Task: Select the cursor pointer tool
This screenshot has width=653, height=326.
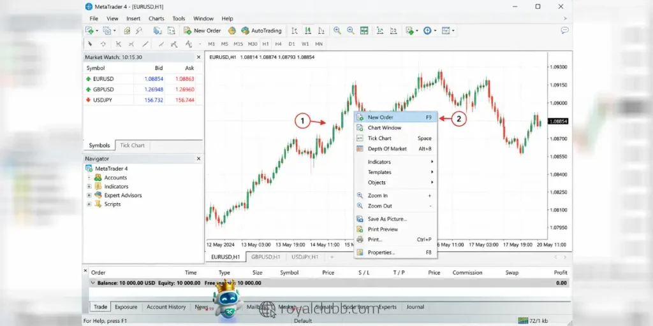Action: (x=89, y=44)
